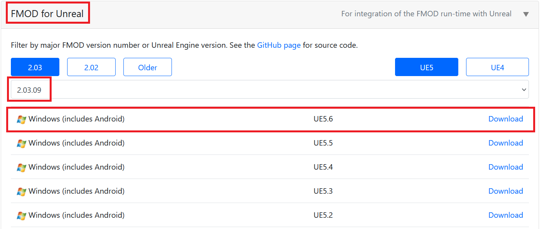This screenshot has width=546, height=229.
Task: Select the 2.03 version filter
Action: pyautogui.click(x=35, y=67)
